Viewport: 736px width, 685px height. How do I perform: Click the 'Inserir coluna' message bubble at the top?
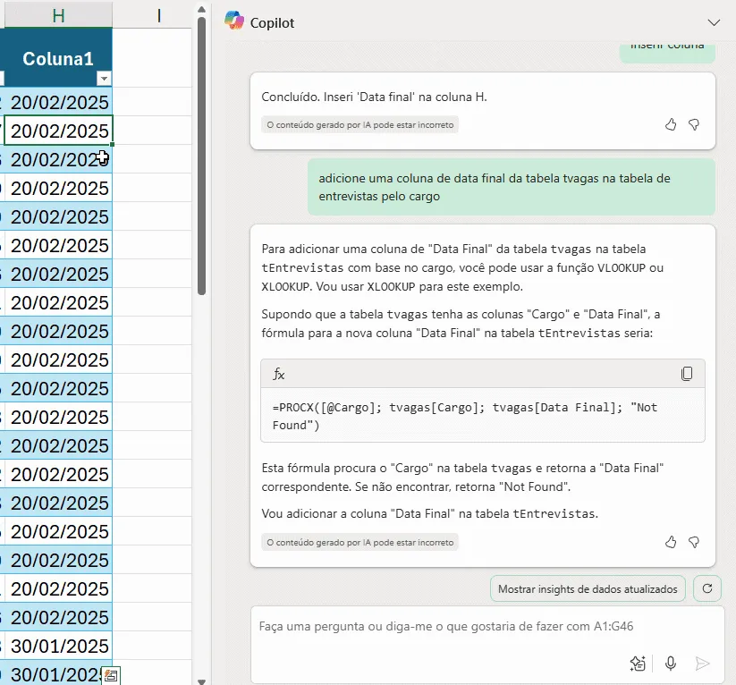tap(667, 53)
